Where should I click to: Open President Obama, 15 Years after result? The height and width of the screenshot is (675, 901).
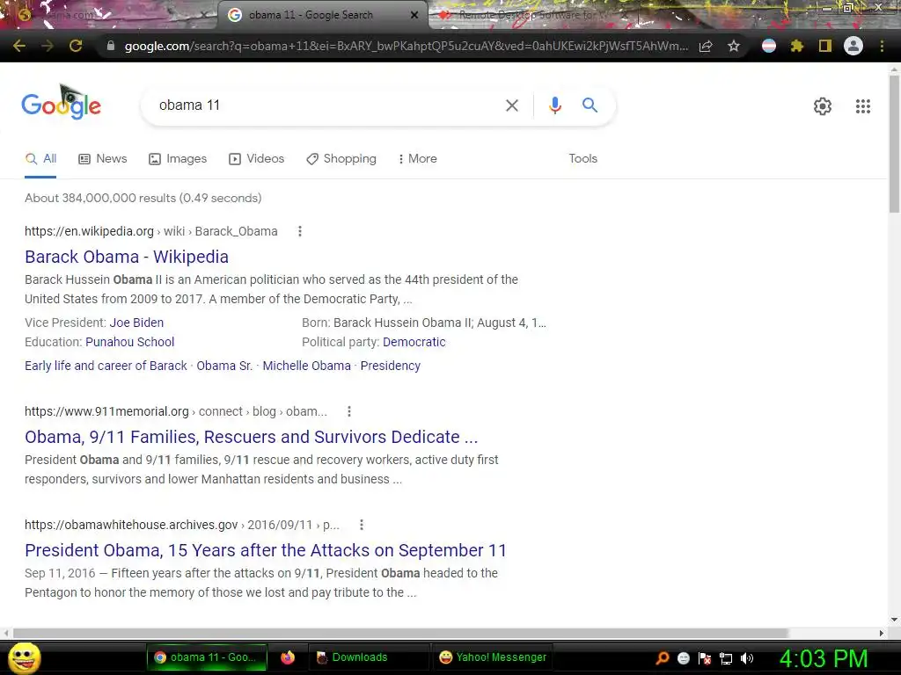(266, 550)
